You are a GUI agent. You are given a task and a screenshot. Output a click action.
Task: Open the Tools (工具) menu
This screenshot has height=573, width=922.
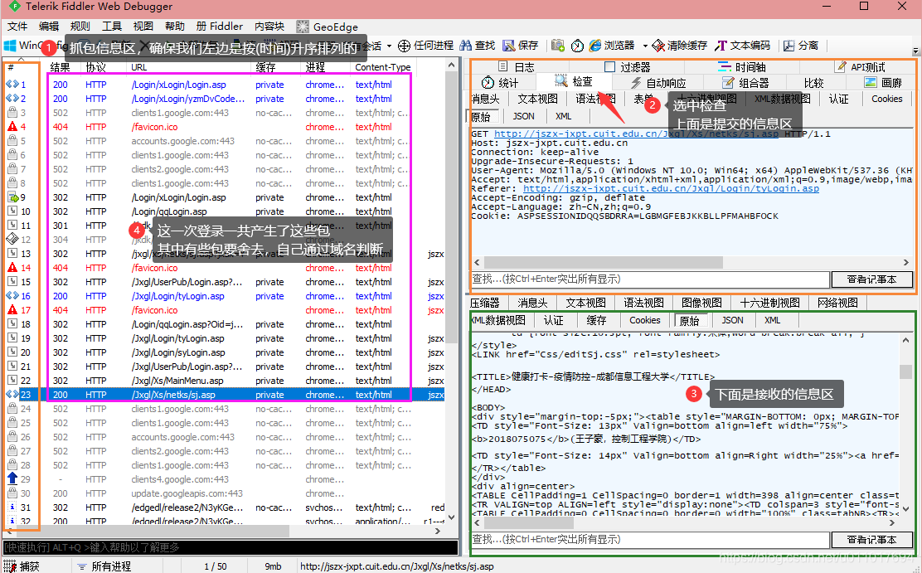click(x=112, y=27)
